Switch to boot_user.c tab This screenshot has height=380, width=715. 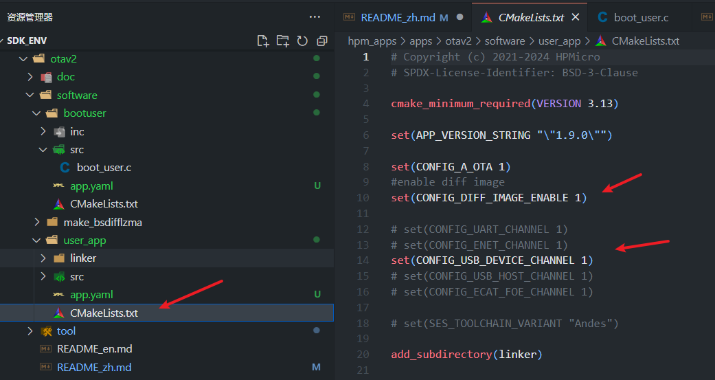pyautogui.click(x=641, y=17)
